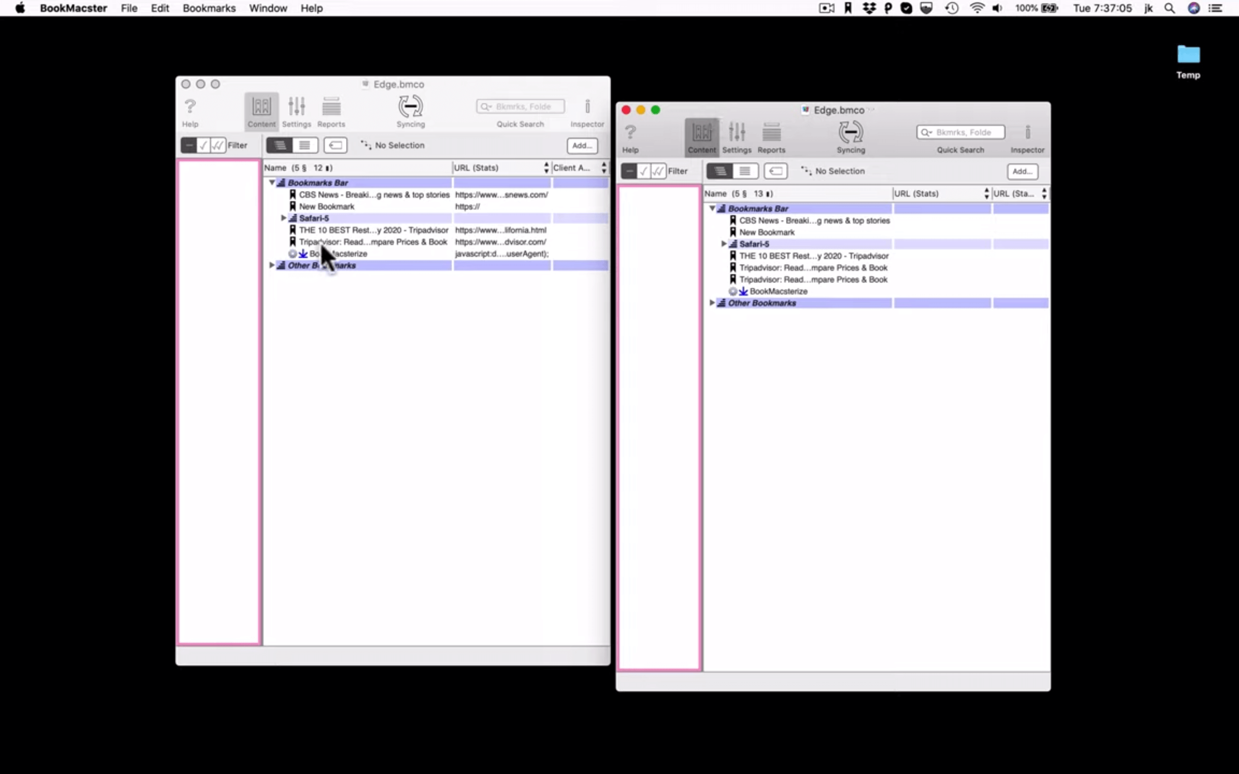Toggle double-check filter in left window
The width and height of the screenshot is (1239, 774).
click(218, 146)
